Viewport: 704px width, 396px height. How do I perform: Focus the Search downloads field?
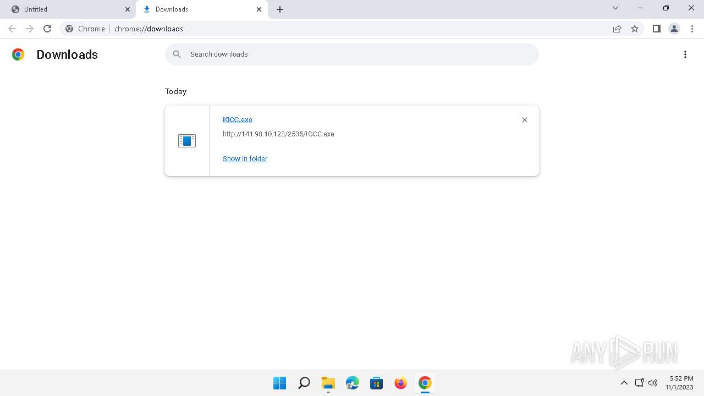click(352, 54)
